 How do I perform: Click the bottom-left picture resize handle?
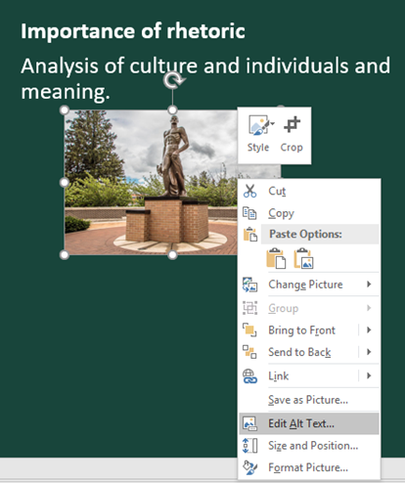tap(65, 255)
